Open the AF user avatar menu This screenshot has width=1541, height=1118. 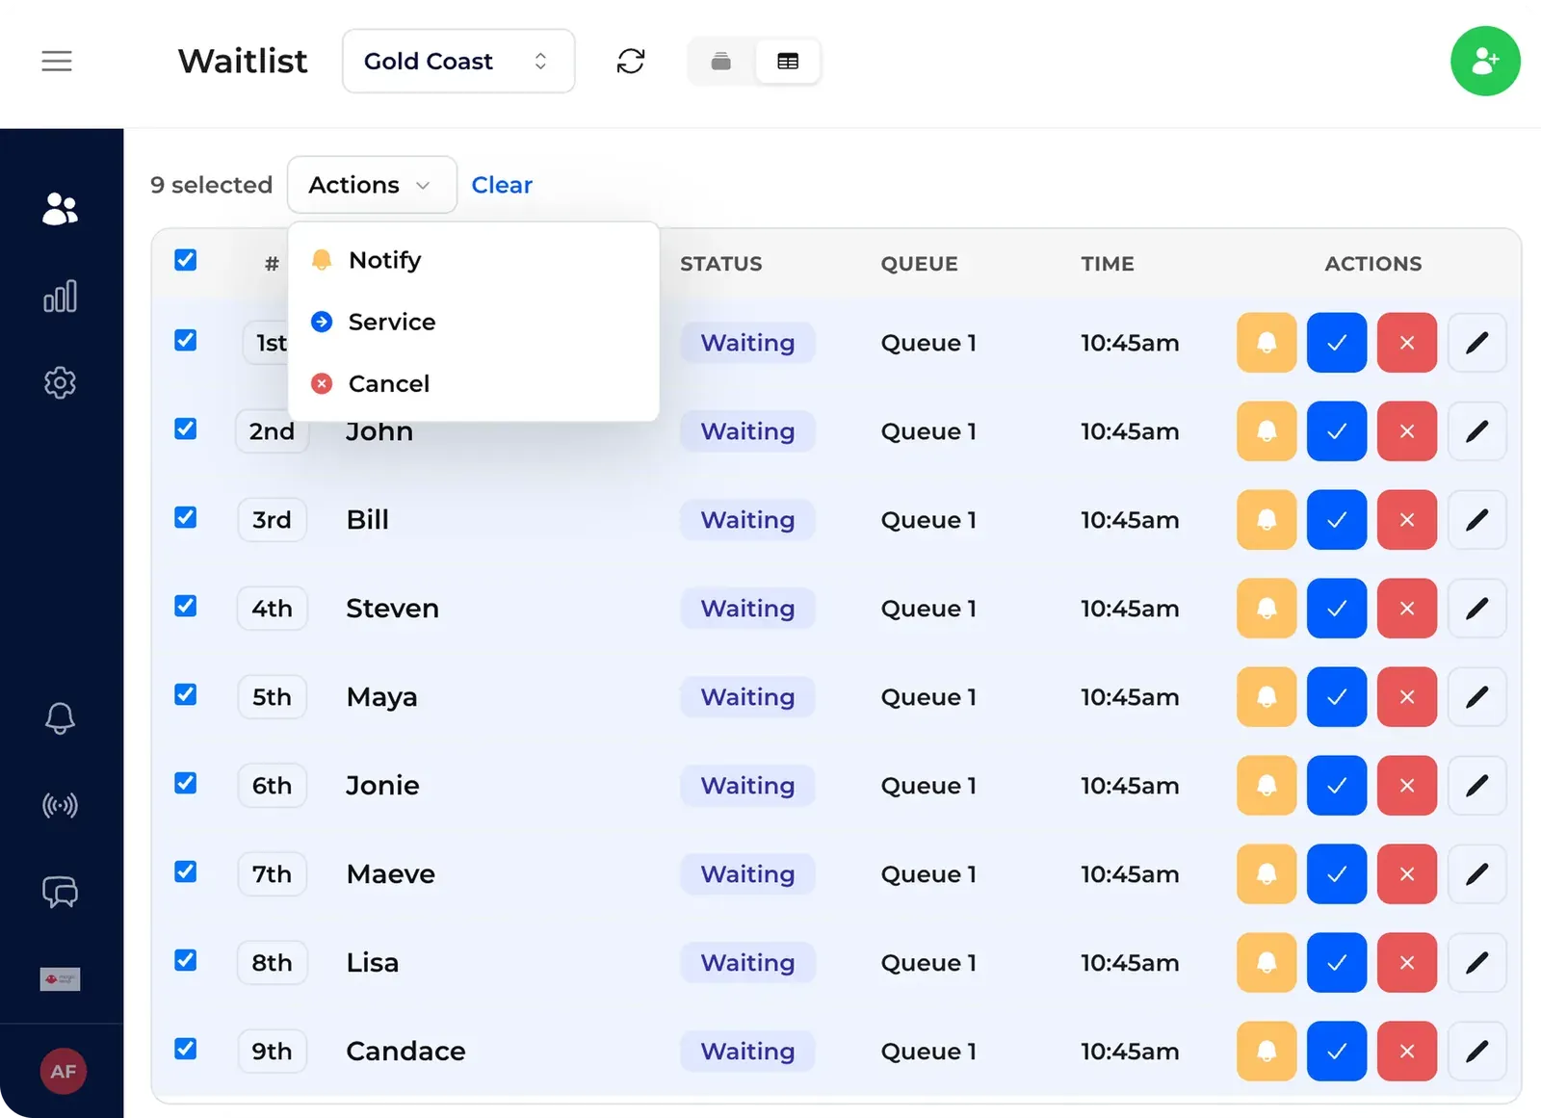click(x=64, y=1071)
